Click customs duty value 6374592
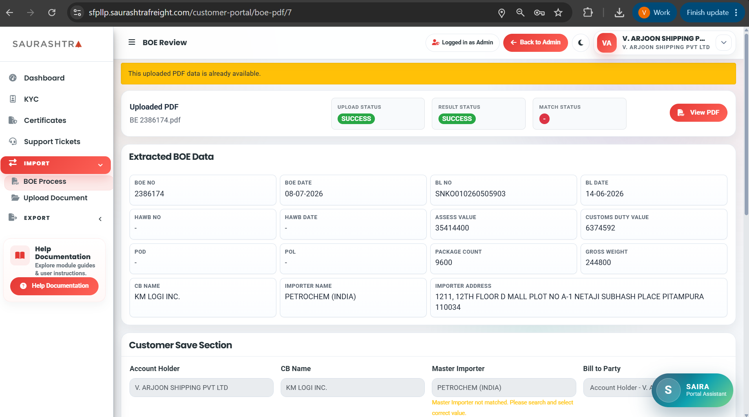Image resolution: width=749 pixels, height=417 pixels. pos(600,228)
